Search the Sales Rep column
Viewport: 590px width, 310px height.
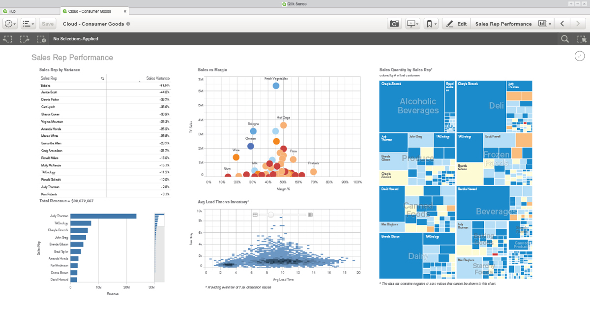tap(103, 78)
